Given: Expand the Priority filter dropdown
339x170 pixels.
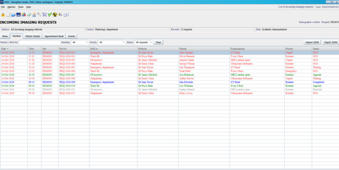Looking at the screenshot, I should [x=111, y=42].
